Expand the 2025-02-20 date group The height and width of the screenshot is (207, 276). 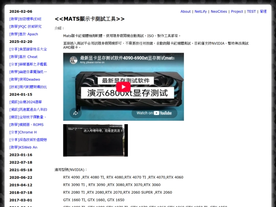[21, 42]
